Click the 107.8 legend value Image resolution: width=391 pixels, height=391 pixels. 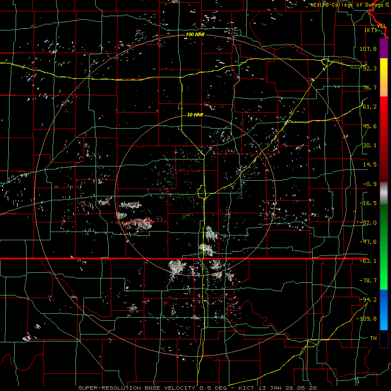tap(368, 49)
